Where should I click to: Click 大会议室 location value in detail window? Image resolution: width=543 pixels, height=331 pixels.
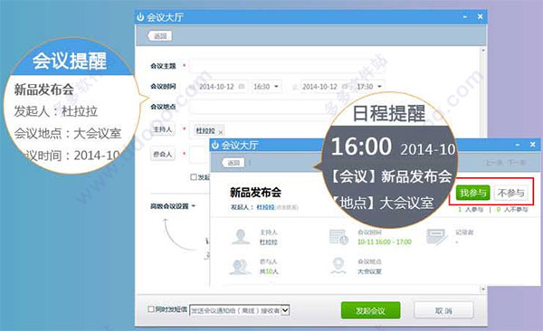(x=369, y=271)
